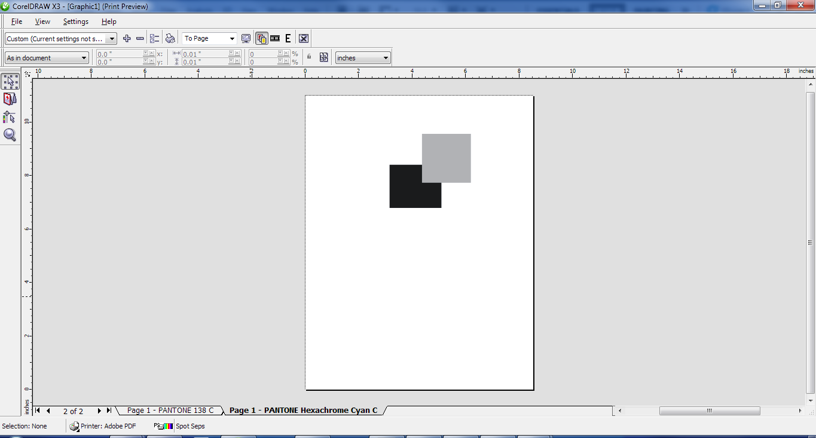
Task: Select the Zoom tool in the toolbox
Action: (x=10, y=135)
